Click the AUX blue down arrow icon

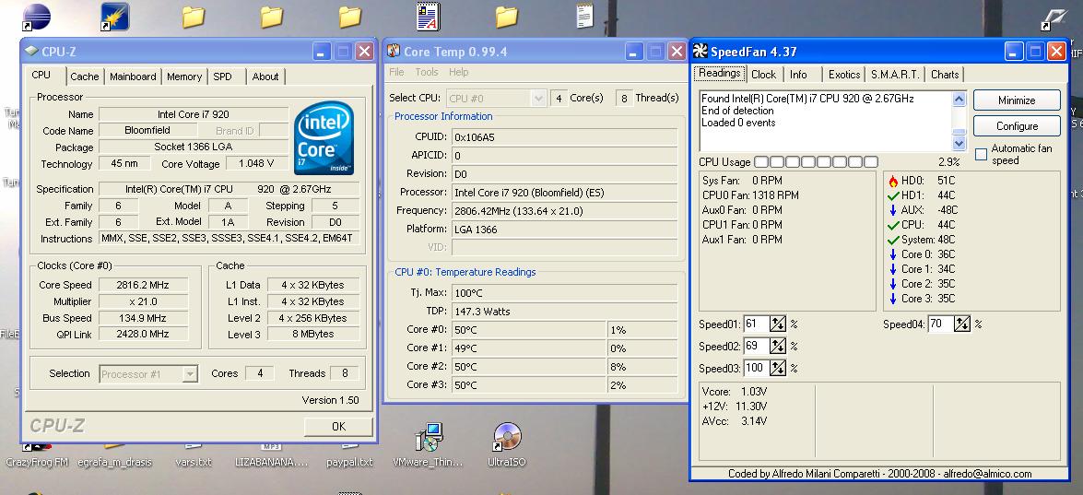click(x=893, y=210)
